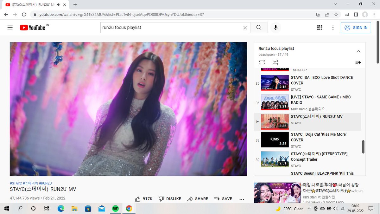Screen dimensions: 380x214
Task: Clear the search box with the X
Action: 245,28
